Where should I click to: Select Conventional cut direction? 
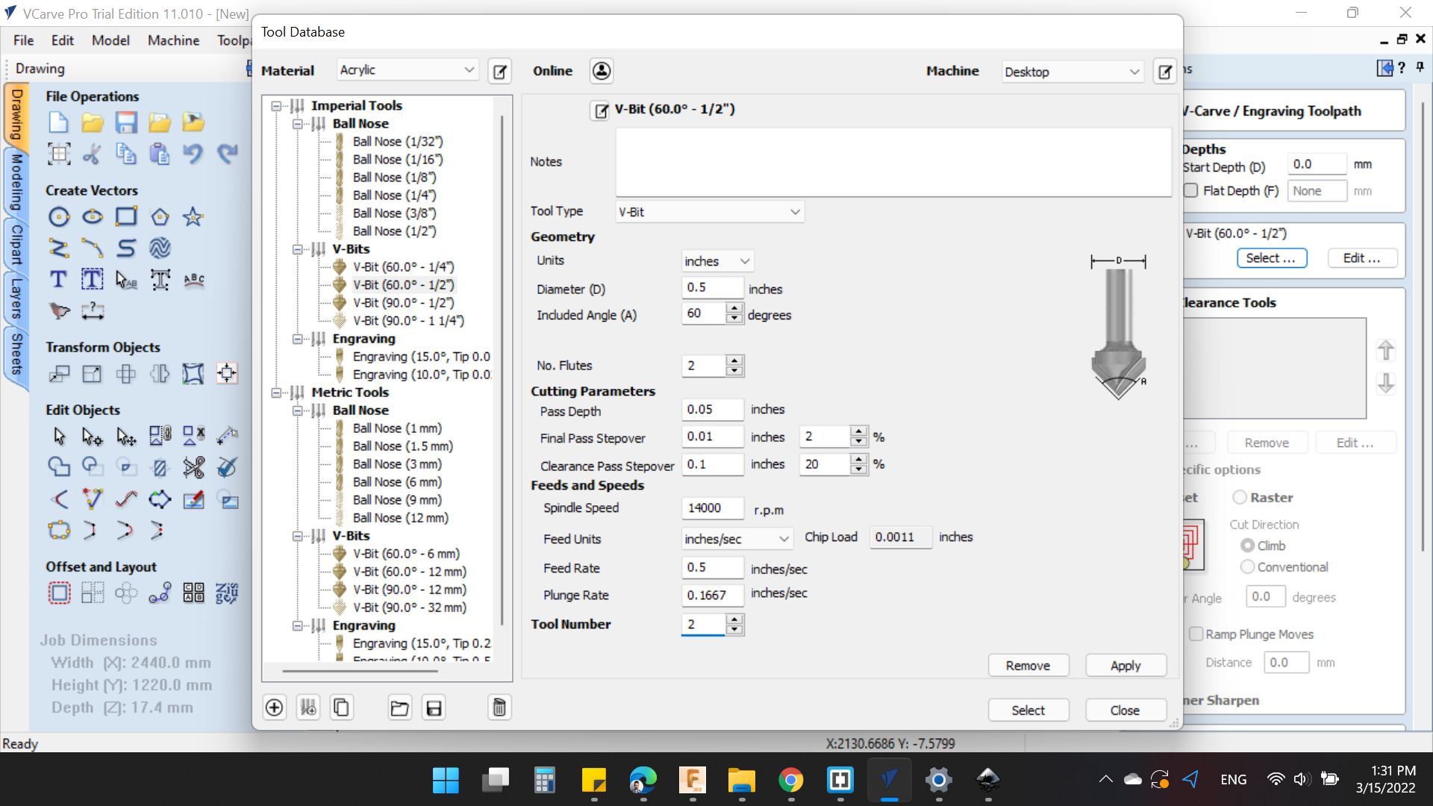pyautogui.click(x=1247, y=567)
